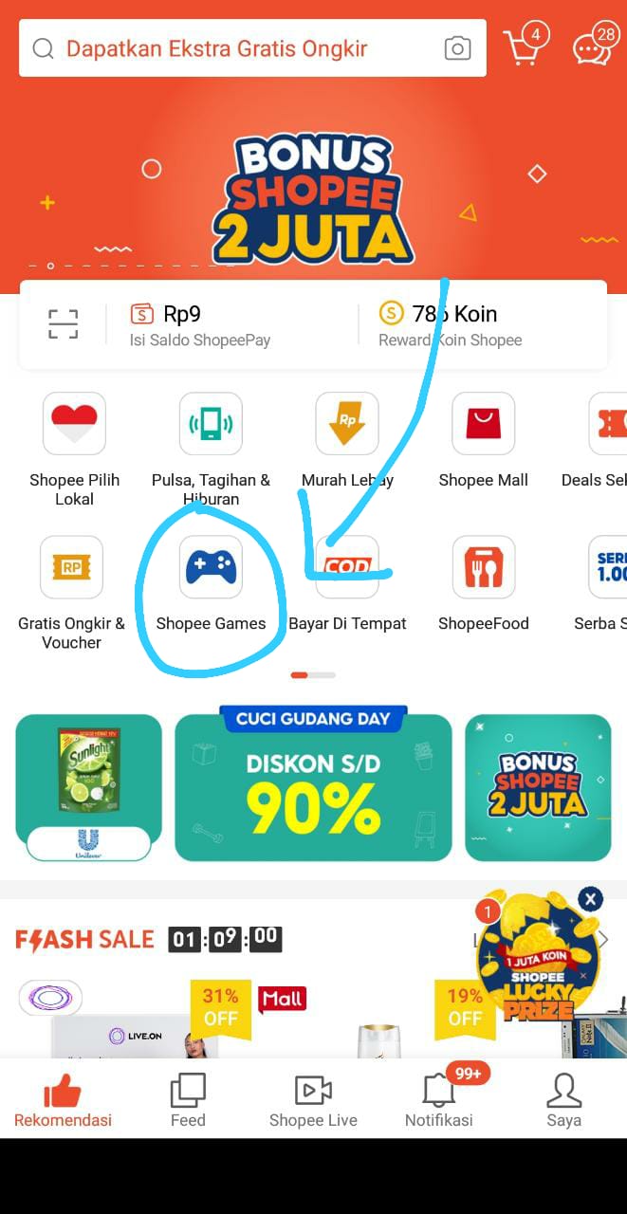The height and width of the screenshot is (1214, 627).
Task: Open the chat messages icon
Action: 594,46
